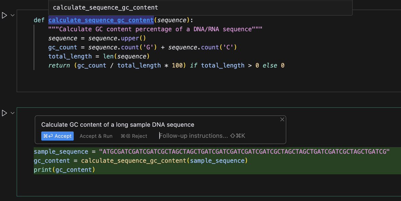Click the calculate_sequence_gc_content tooltip text

click(105, 7)
